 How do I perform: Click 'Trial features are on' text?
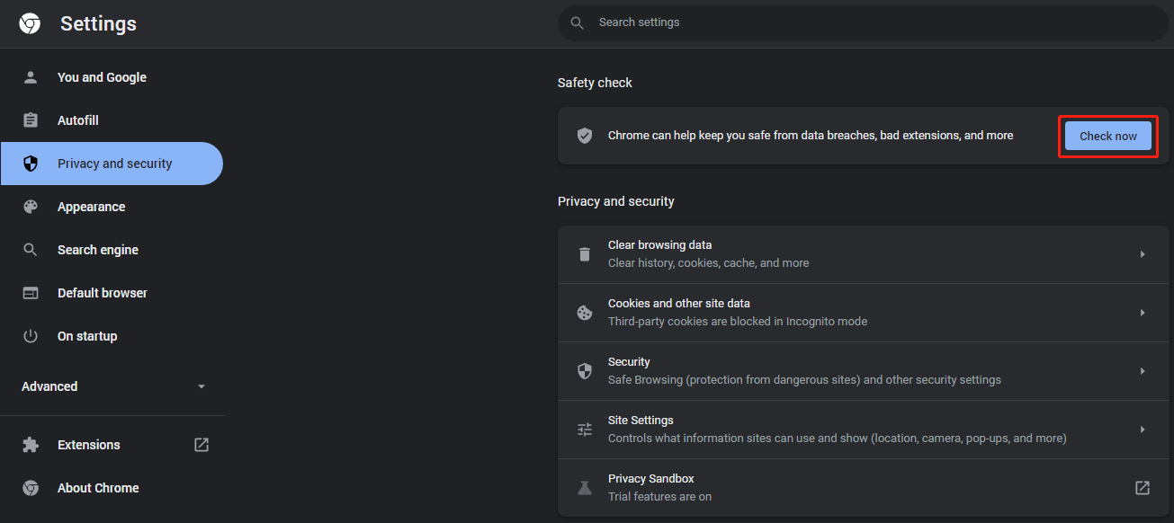pos(660,497)
